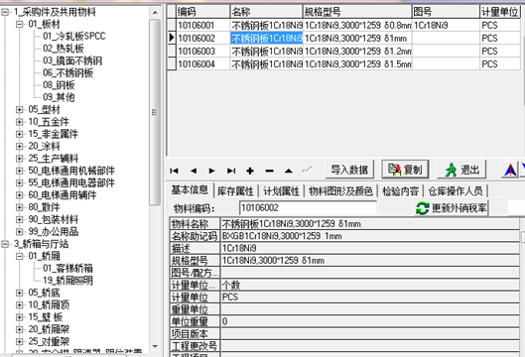Click the 物料编码 input field
This screenshot has width=525, height=357.
click(308, 208)
